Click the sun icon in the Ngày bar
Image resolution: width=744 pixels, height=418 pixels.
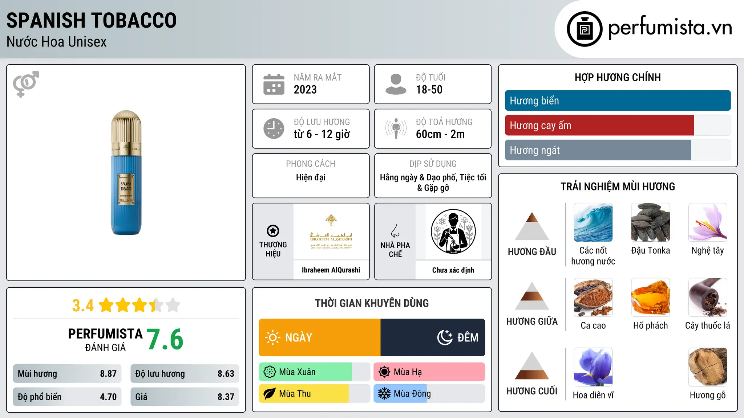point(272,337)
